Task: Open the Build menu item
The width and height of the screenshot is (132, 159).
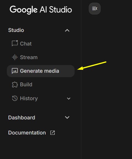Action: (41, 85)
